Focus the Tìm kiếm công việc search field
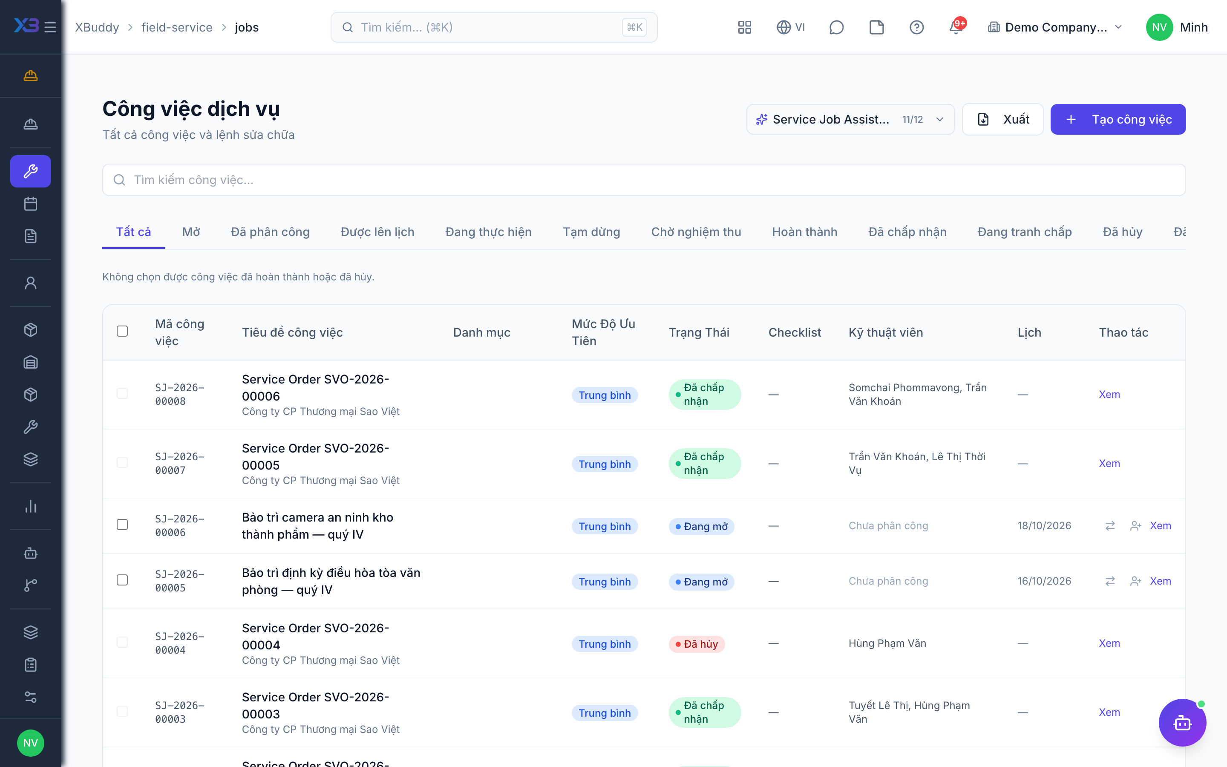 tap(644, 179)
